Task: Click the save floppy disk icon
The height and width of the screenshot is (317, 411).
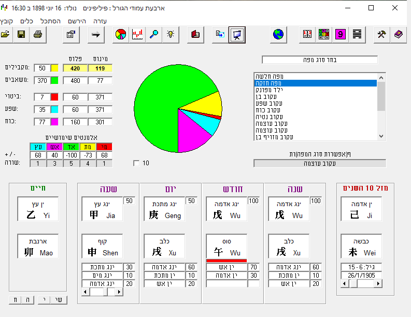Action: point(21,35)
